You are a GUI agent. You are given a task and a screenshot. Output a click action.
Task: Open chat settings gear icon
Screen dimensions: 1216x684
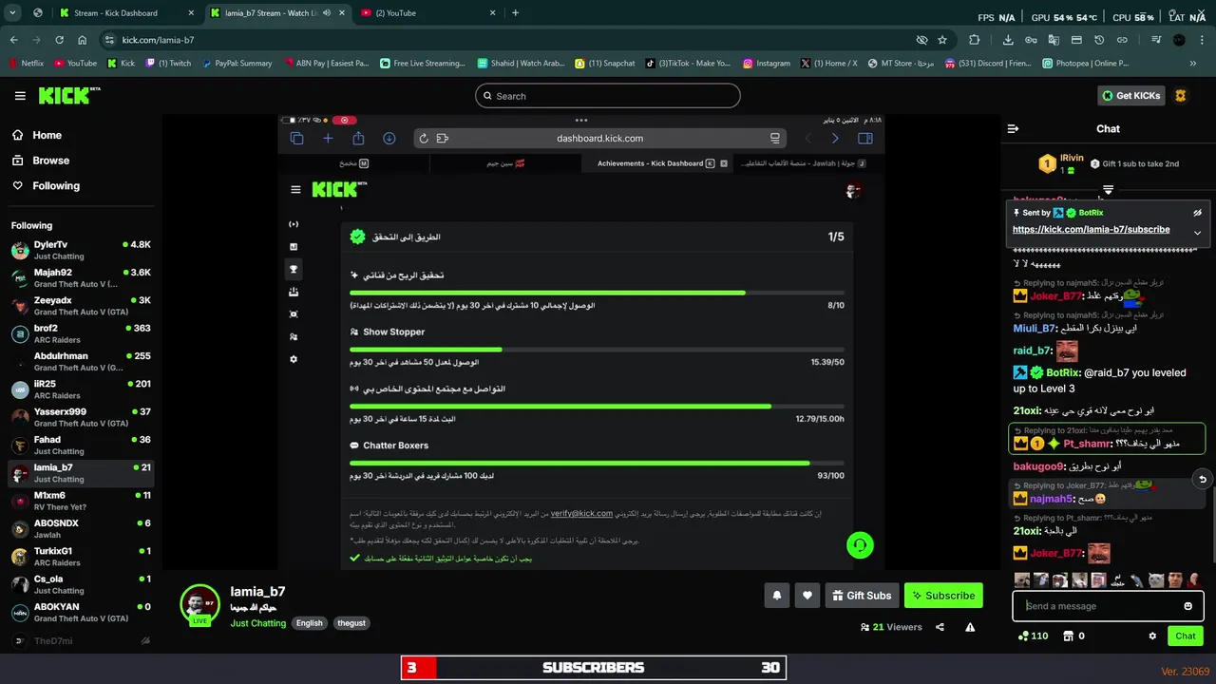[1152, 636]
